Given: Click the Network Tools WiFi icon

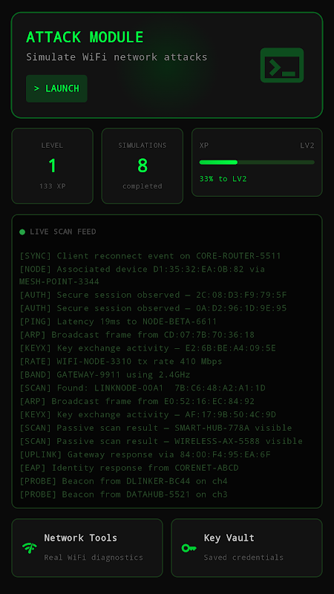Looking at the screenshot, I should pos(30,548).
